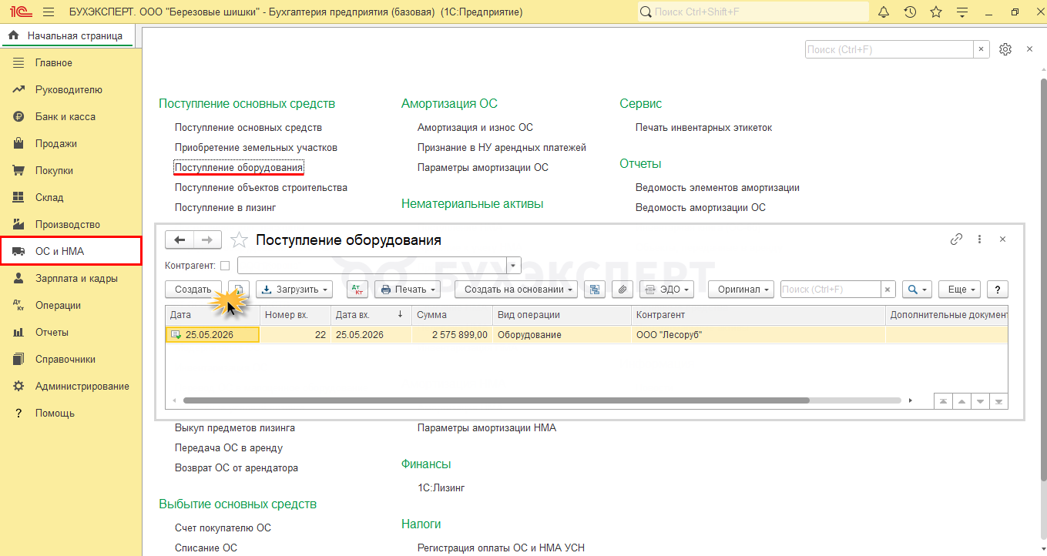
Task: Open the history clock icon
Action: pyautogui.click(x=910, y=12)
